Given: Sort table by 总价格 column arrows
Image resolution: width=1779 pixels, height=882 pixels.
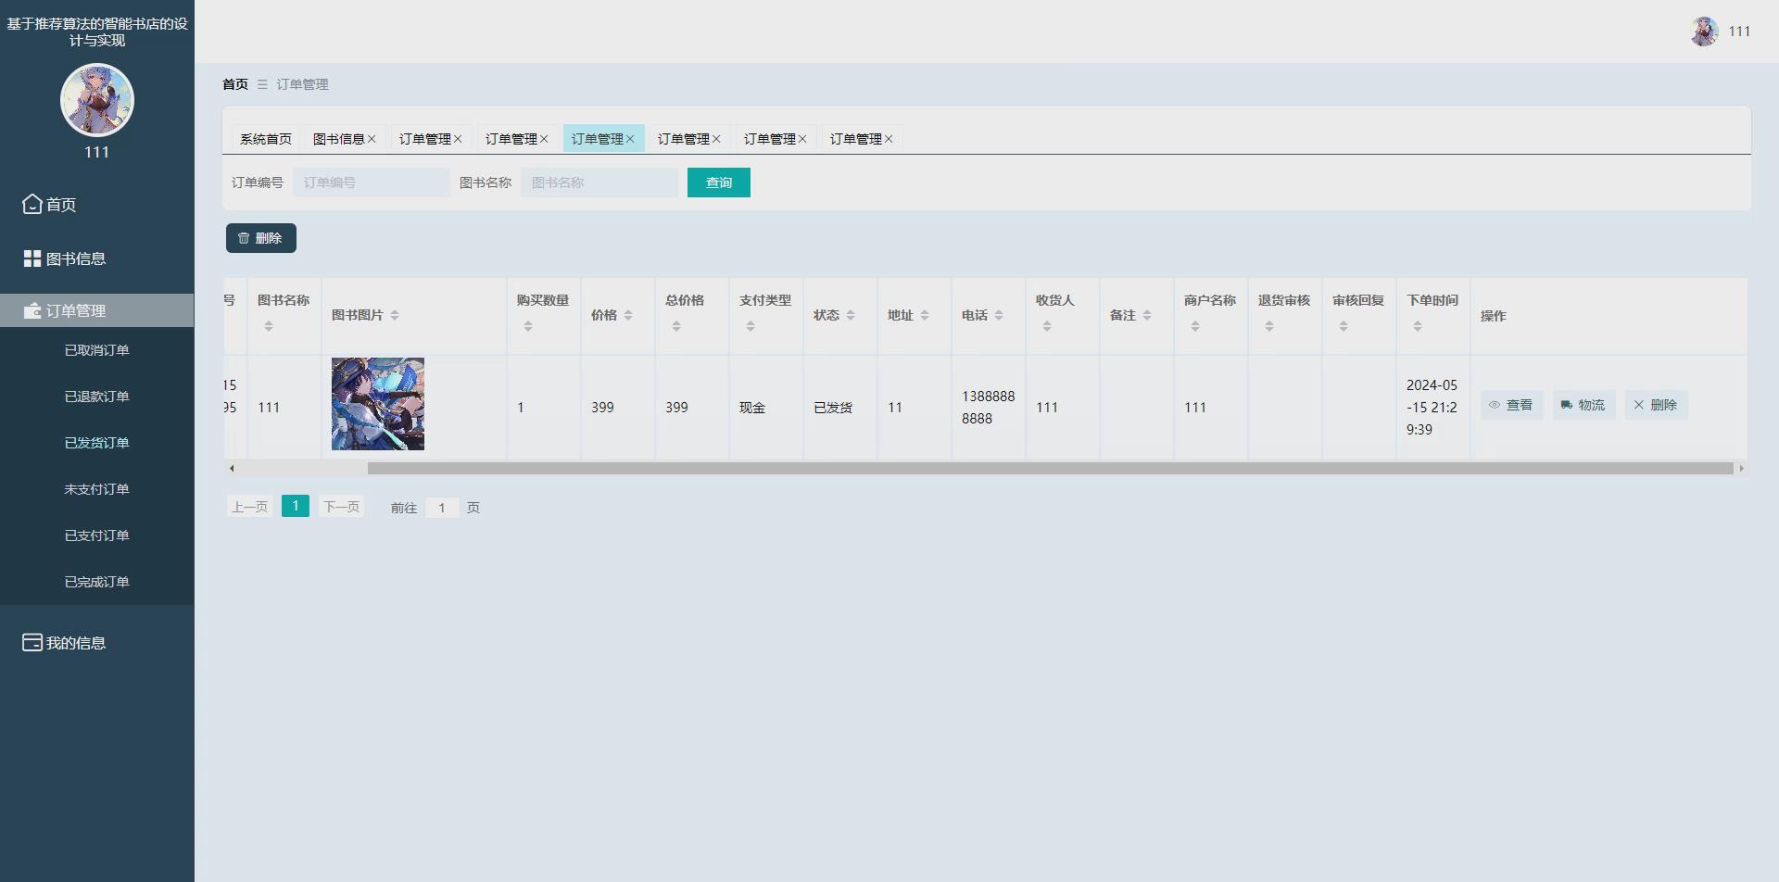Looking at the screenshot, I should [x=676, y=326].
